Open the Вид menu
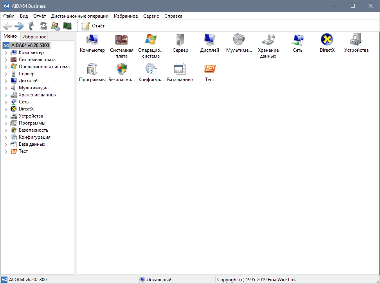This screenshot has width=380, height=284. click(24, 16)
